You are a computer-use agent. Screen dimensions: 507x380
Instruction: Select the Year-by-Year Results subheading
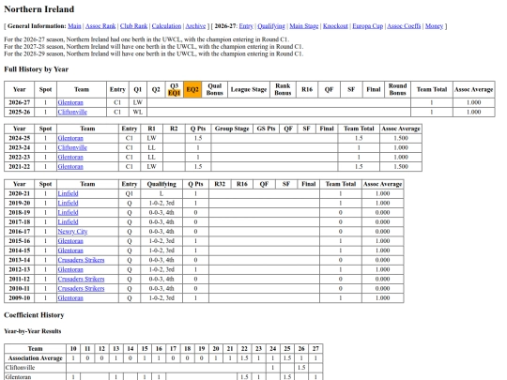pyautogui.click(x=33, y=331)
